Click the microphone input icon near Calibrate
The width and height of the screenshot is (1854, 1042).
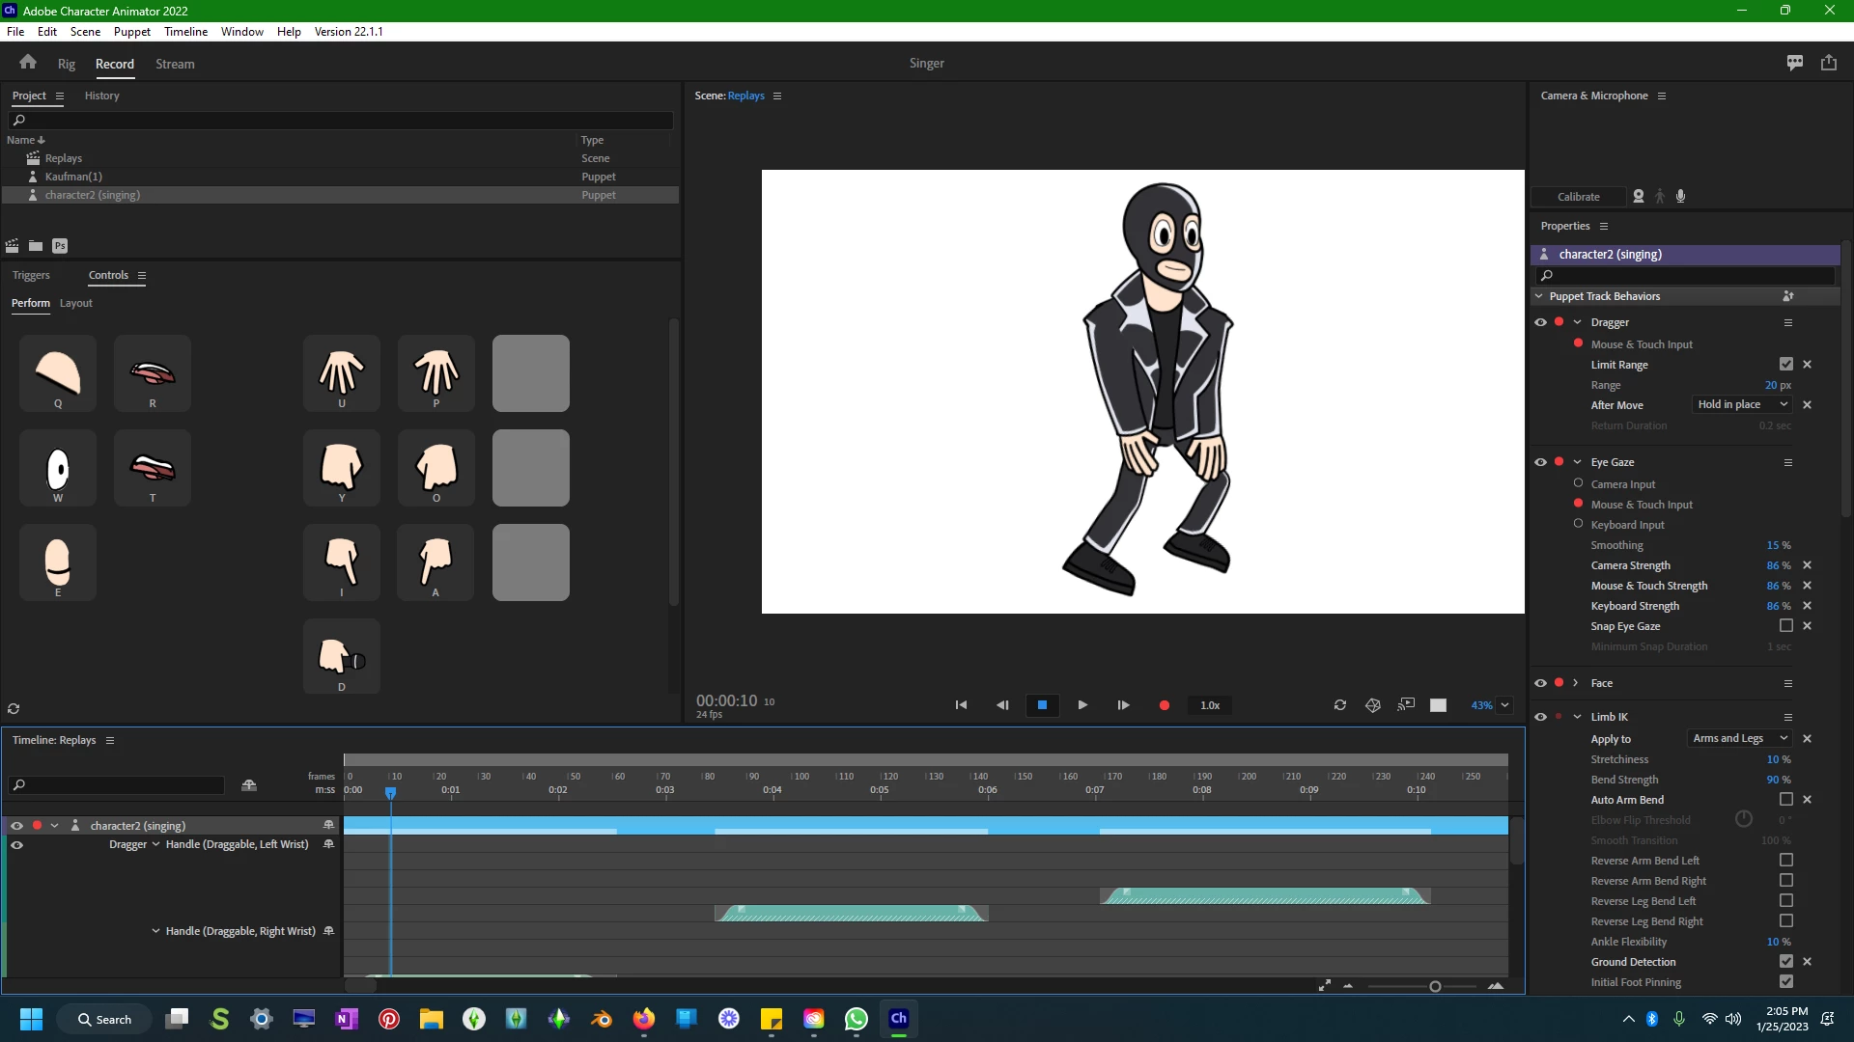point(1681,196)
